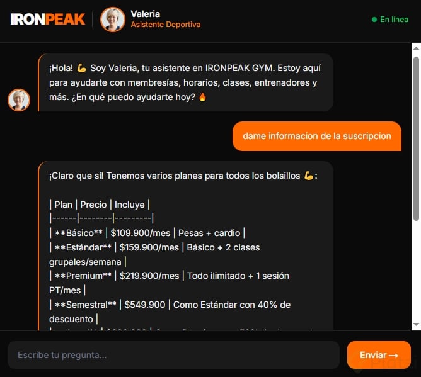Click the Básico $109.900/mes plan row
Image resolution: width=421 pixels, height=377 pixels.
point(147,233)
